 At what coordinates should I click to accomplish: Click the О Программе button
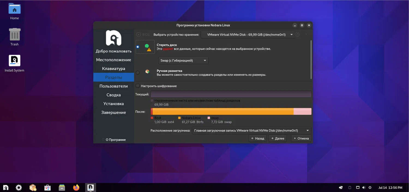pos(113,140)
